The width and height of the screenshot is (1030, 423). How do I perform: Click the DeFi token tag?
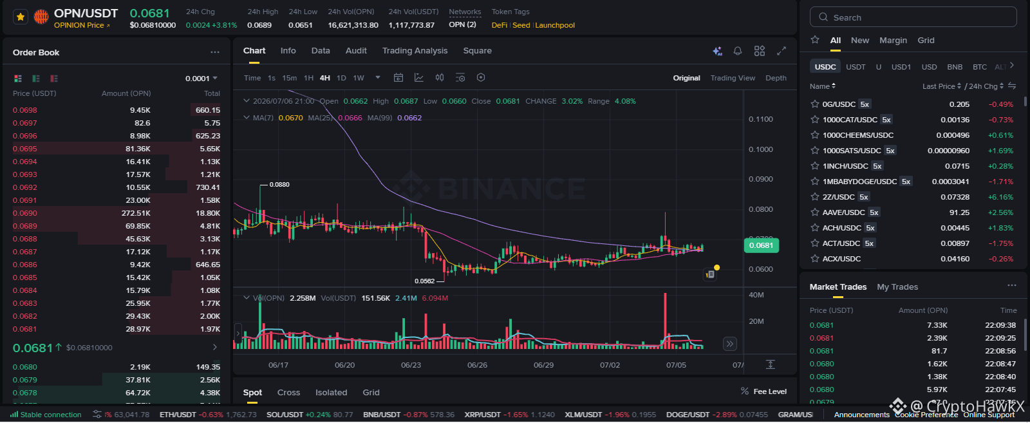pos(499,25)
